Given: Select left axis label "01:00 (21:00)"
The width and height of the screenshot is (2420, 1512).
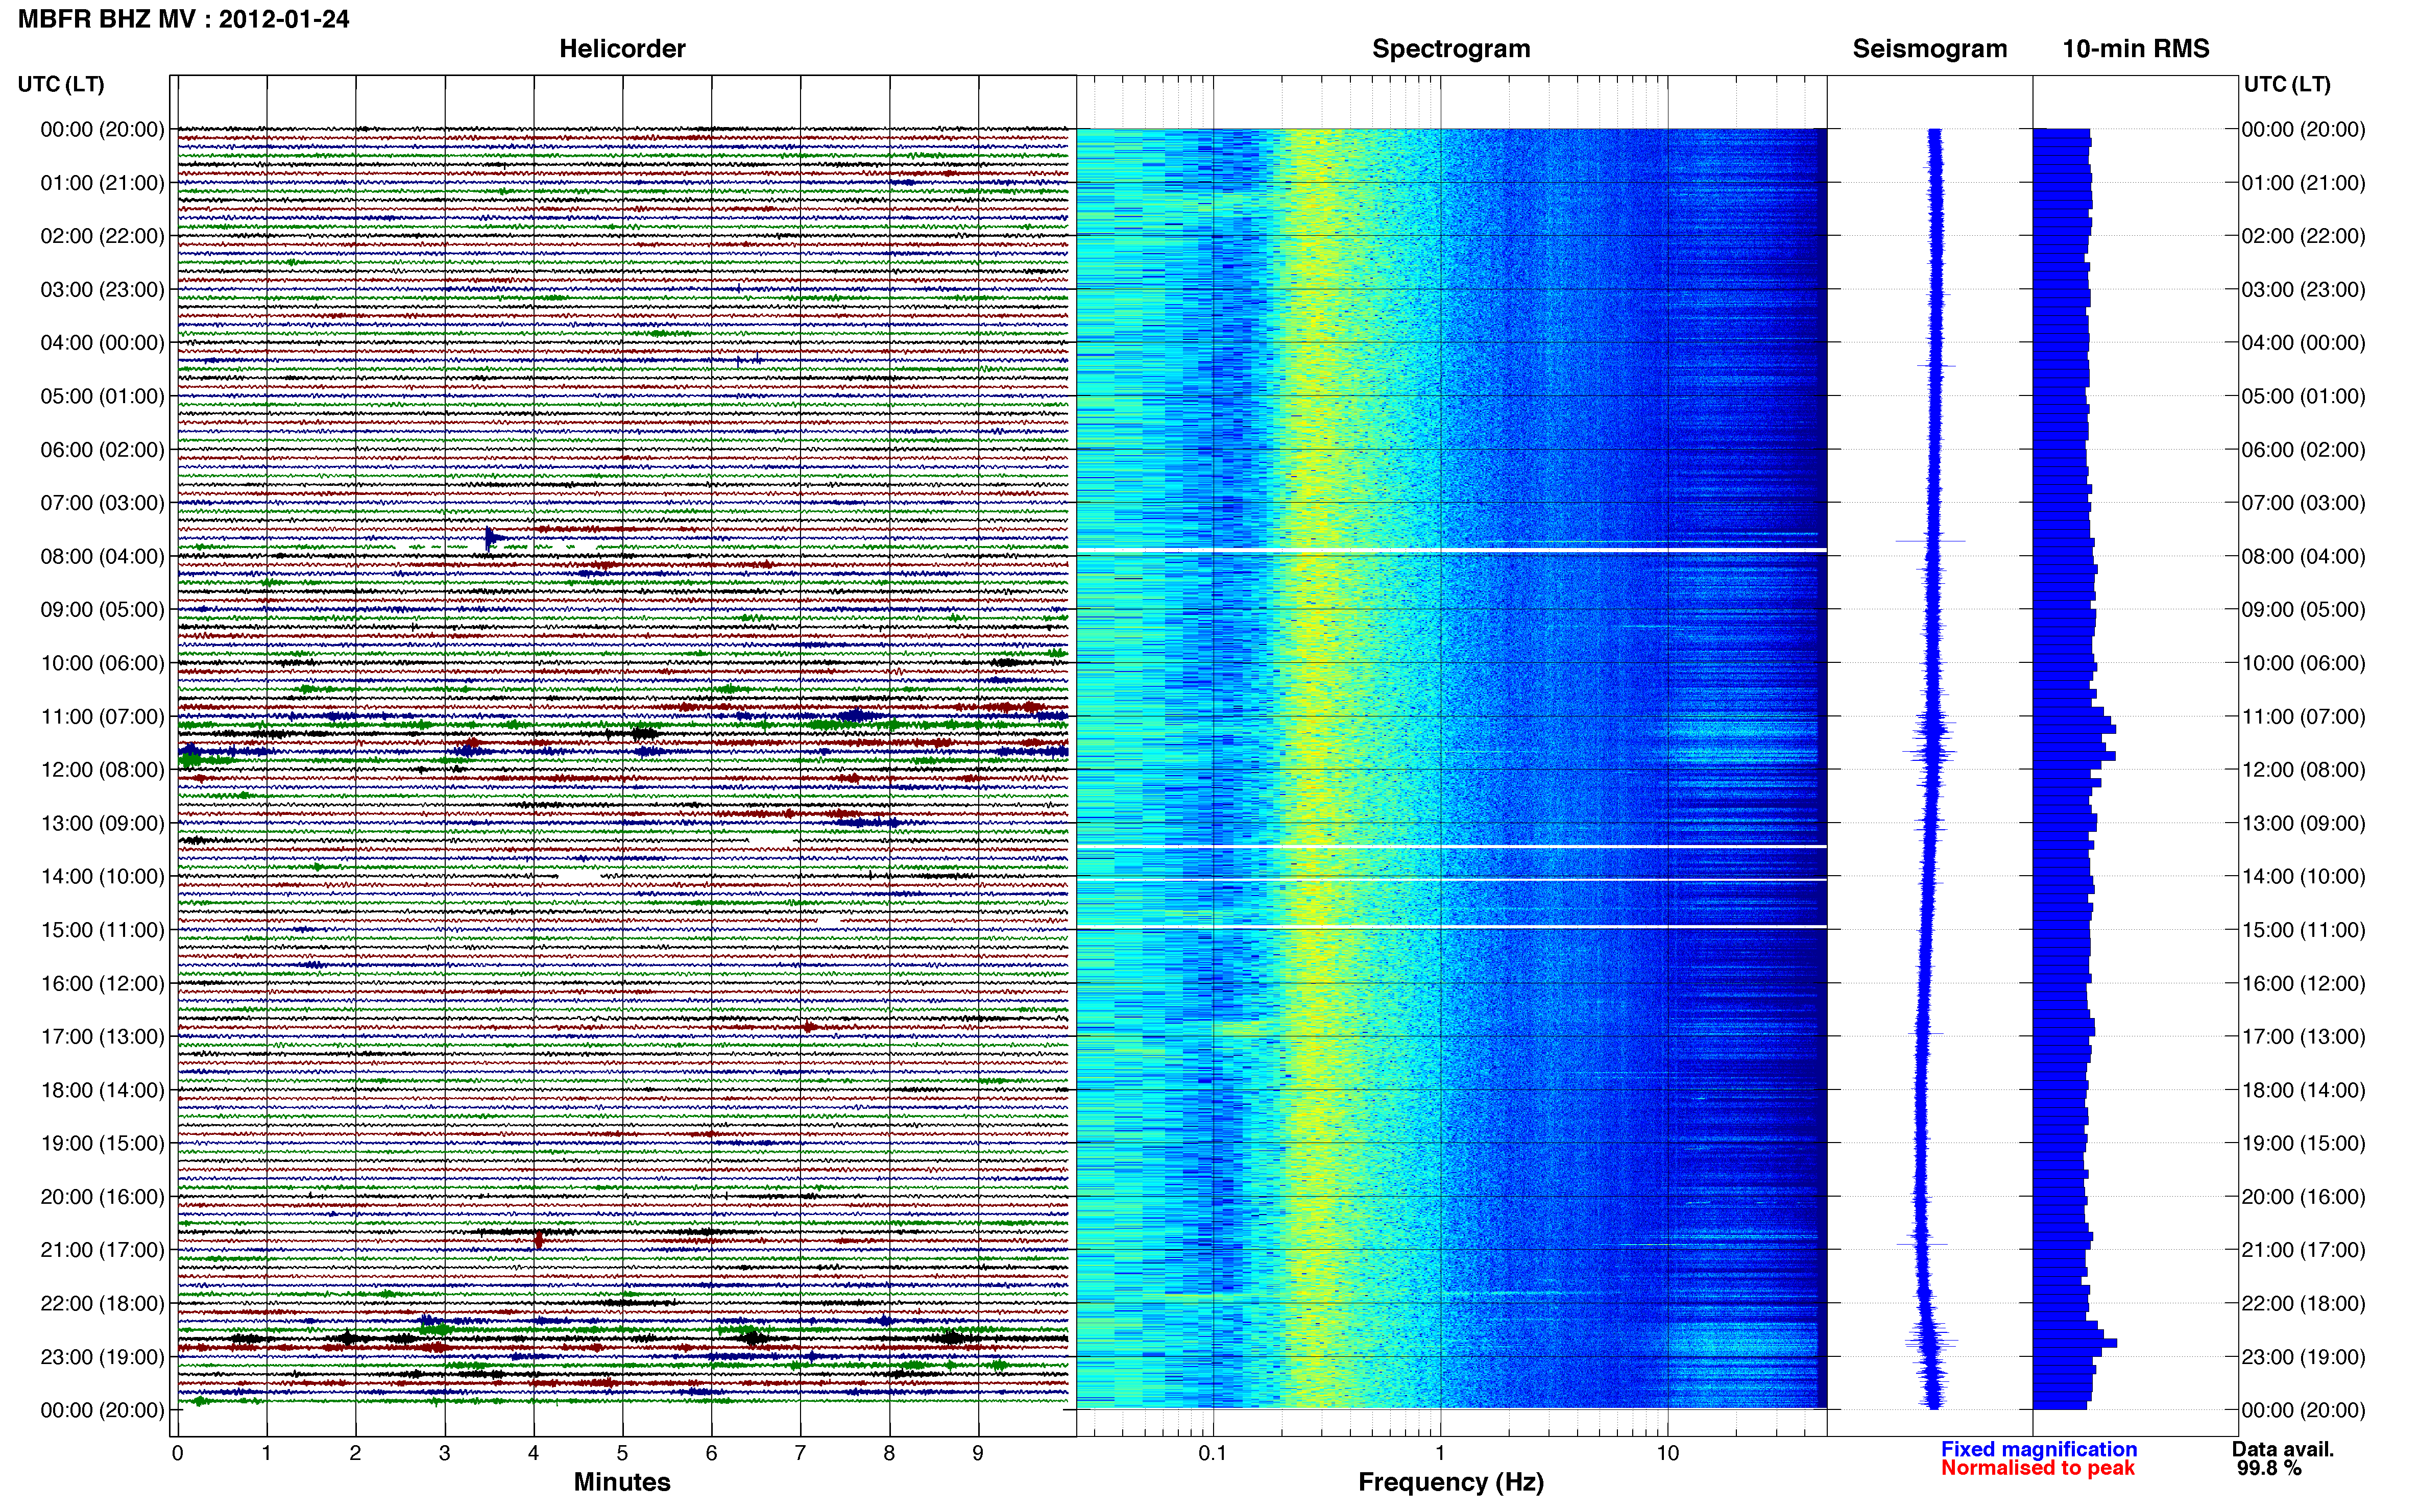Looking at the screenshot, I should [102, 183].
